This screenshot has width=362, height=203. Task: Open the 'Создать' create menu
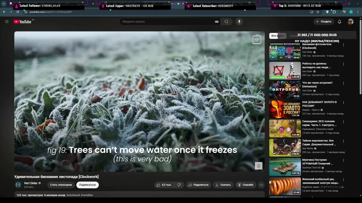tap(324, 22)
